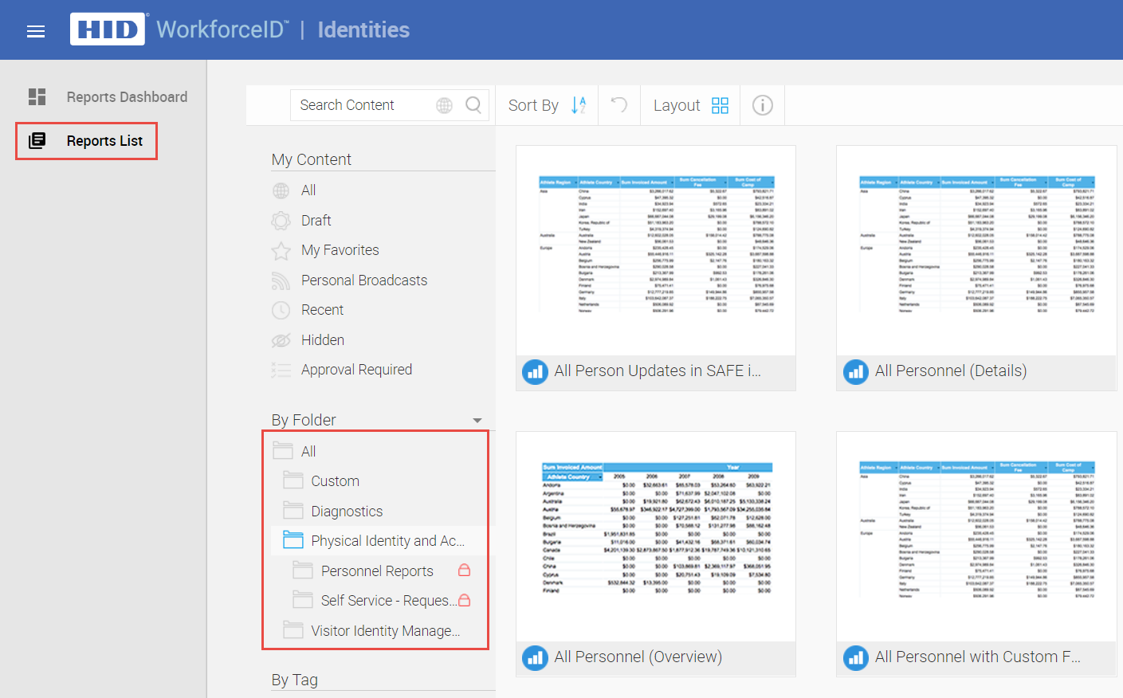
Task: Click the globe icon beside All
Action: coord(281,190)
